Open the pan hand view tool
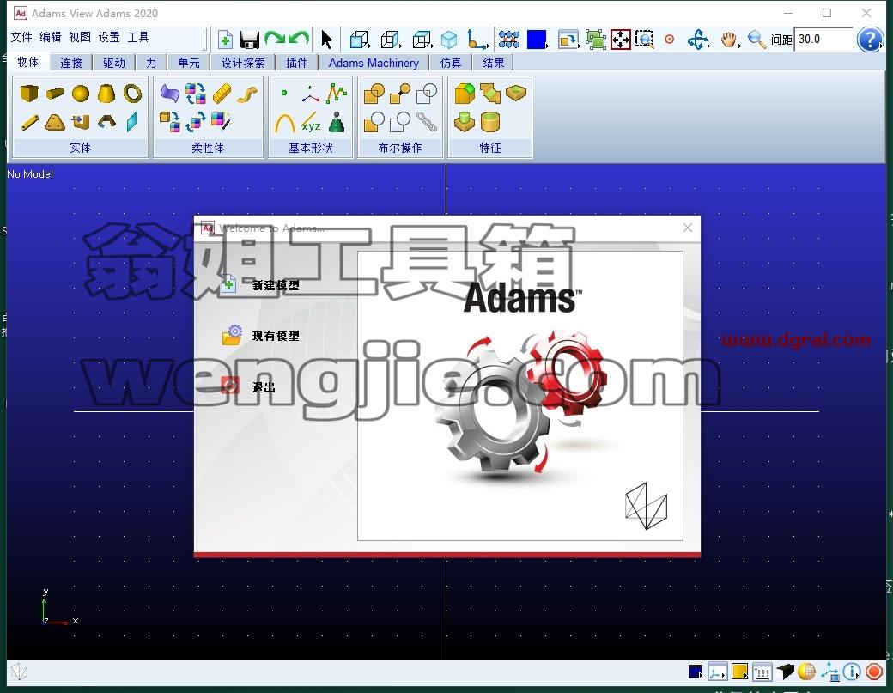The height and width of the screenshot is (693, 893). 728,40
